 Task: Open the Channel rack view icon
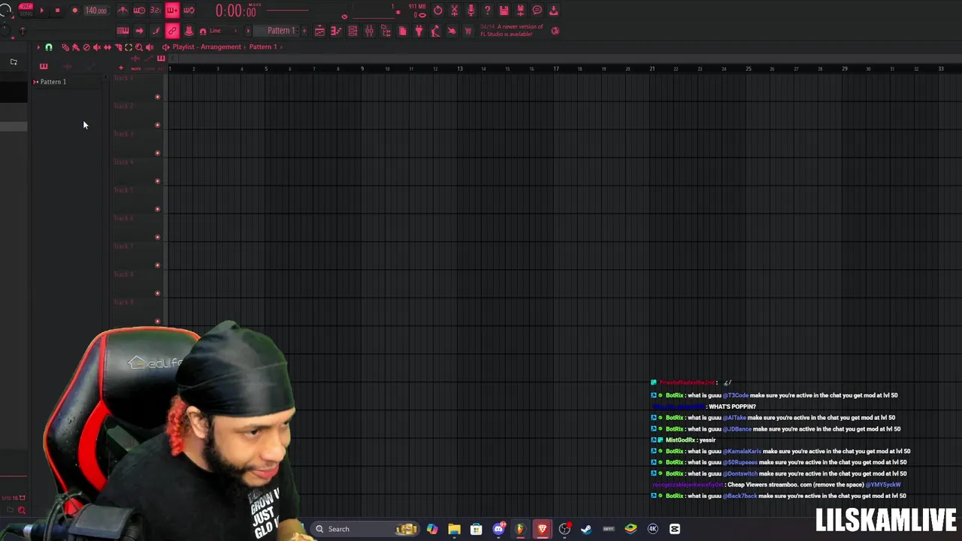[x=352, y=31]
